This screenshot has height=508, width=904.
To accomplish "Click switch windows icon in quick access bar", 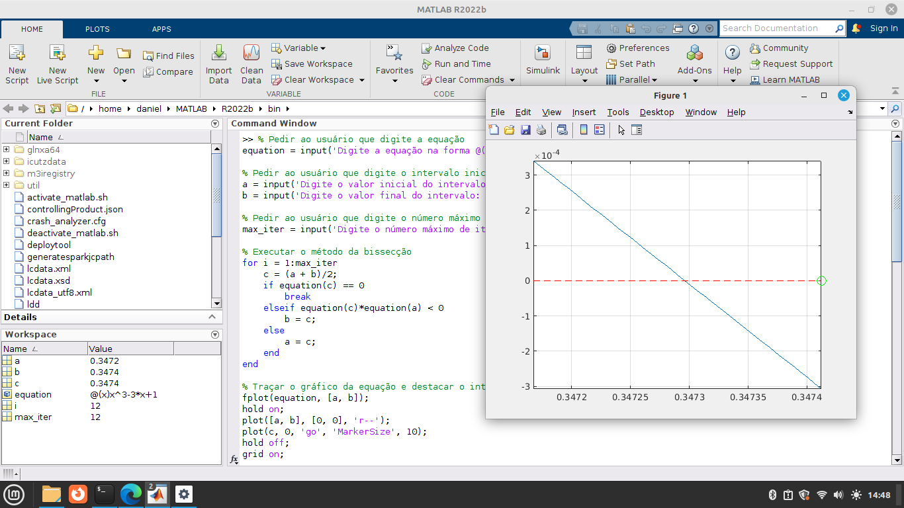I will [x=677, y=28].
